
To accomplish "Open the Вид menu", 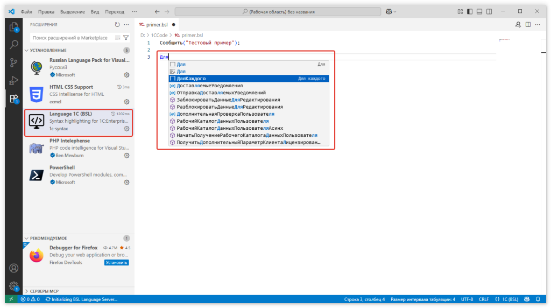I will coord(95,12).
